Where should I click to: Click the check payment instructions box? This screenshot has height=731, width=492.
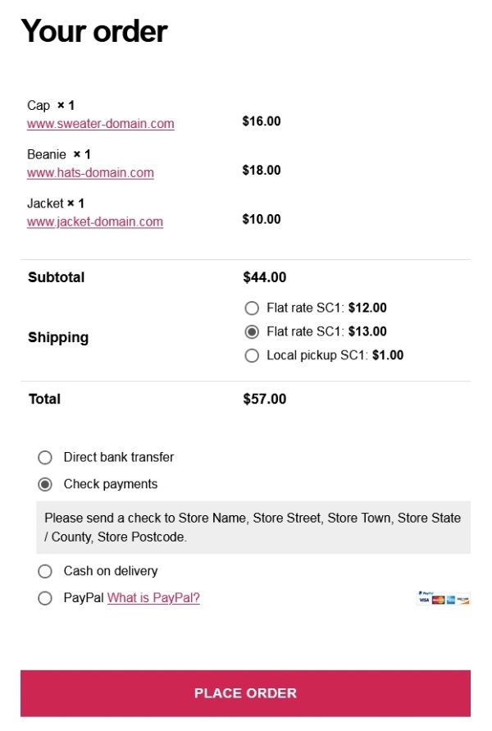tap(253, 528)
